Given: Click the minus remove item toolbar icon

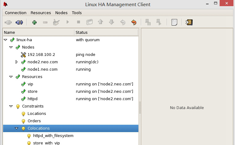Looking at the screenshot, I should click(x=45, y=22).
